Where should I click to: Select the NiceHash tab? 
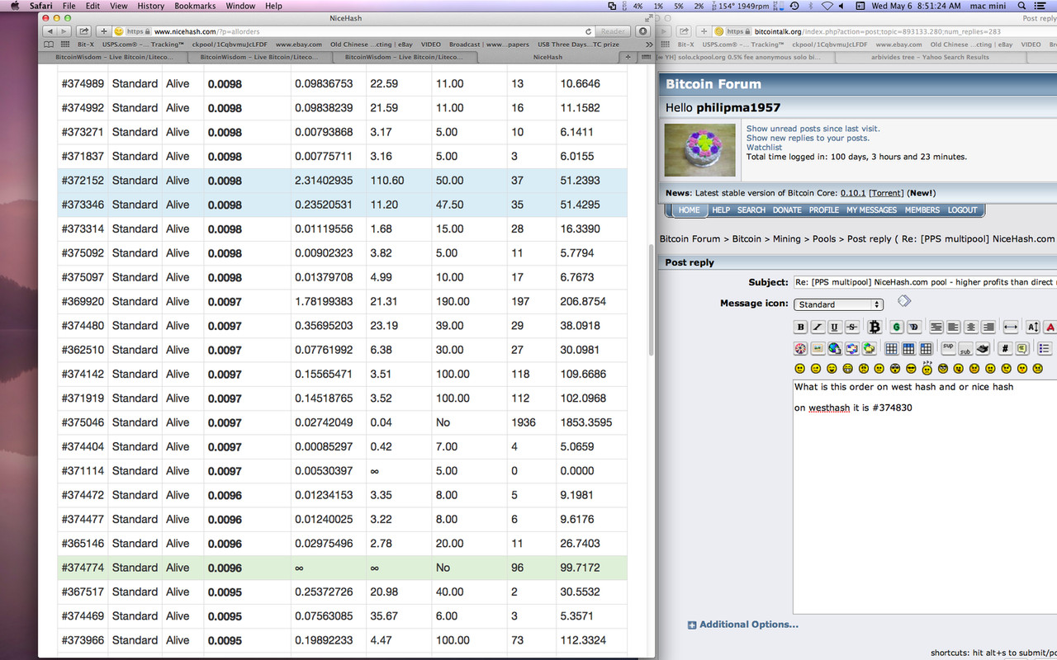(x=547, y=57)
